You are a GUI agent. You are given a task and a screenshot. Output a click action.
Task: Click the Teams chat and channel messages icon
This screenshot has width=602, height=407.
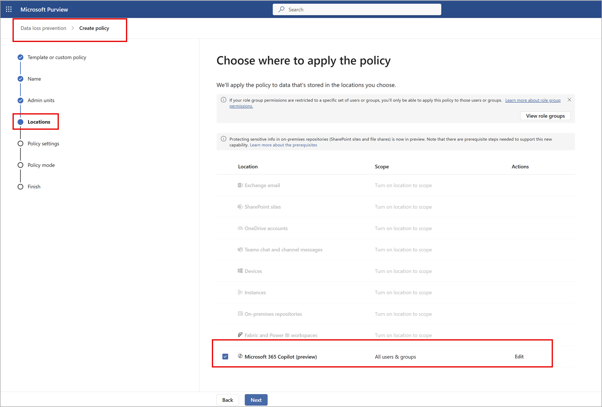(x=238, y=249)
